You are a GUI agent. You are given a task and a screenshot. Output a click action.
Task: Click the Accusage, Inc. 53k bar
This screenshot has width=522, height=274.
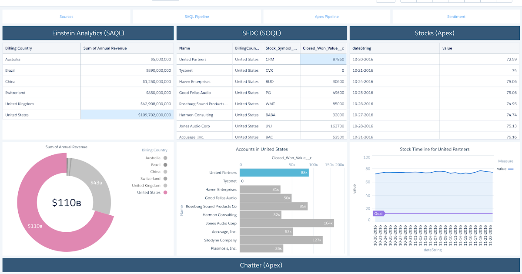(x=266, y=232)
